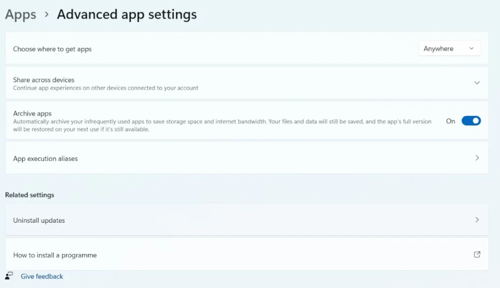Image resolution: width=500 pixels, height=288 pixels.
Task: Click the Share across devices title text
Action: tap(43, 79)
